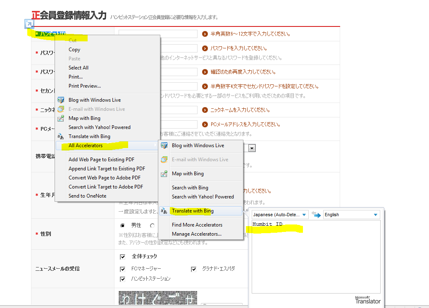Open the English target language dropdown

pyautogui.click(x=351, y=215)
